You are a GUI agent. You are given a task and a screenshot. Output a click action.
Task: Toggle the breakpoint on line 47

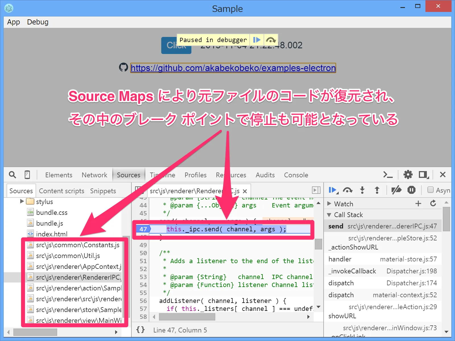coord(143,229)
